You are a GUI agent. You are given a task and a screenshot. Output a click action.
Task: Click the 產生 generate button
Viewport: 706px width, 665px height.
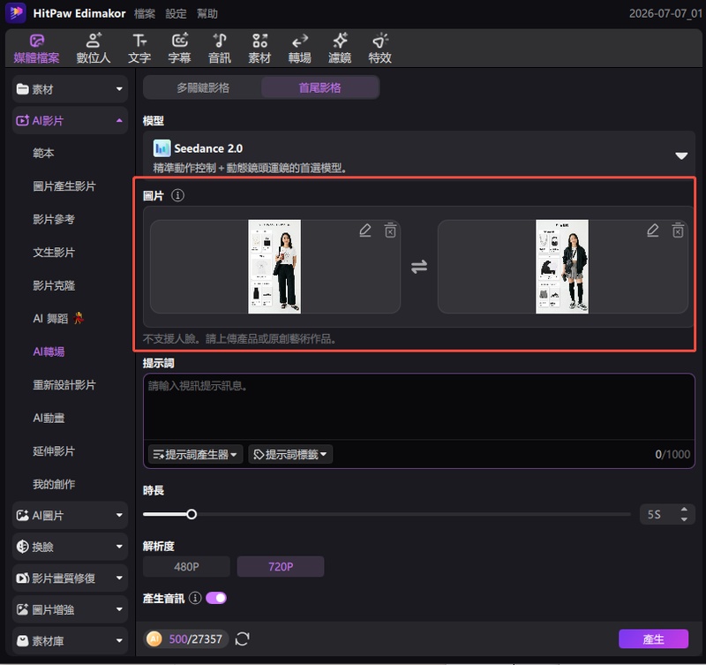click(x=653, y=639)
